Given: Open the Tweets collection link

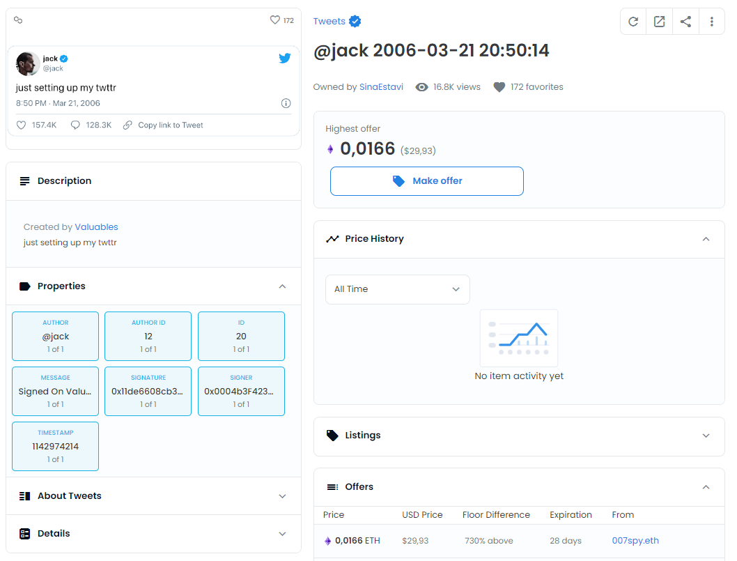Looking at the screenshot, I should [329, 21].
